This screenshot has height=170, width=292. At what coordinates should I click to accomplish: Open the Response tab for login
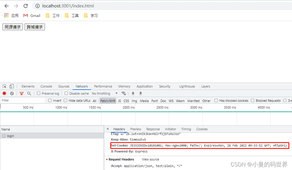coord(153,129)
